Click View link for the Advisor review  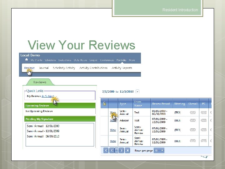point(113,120)
